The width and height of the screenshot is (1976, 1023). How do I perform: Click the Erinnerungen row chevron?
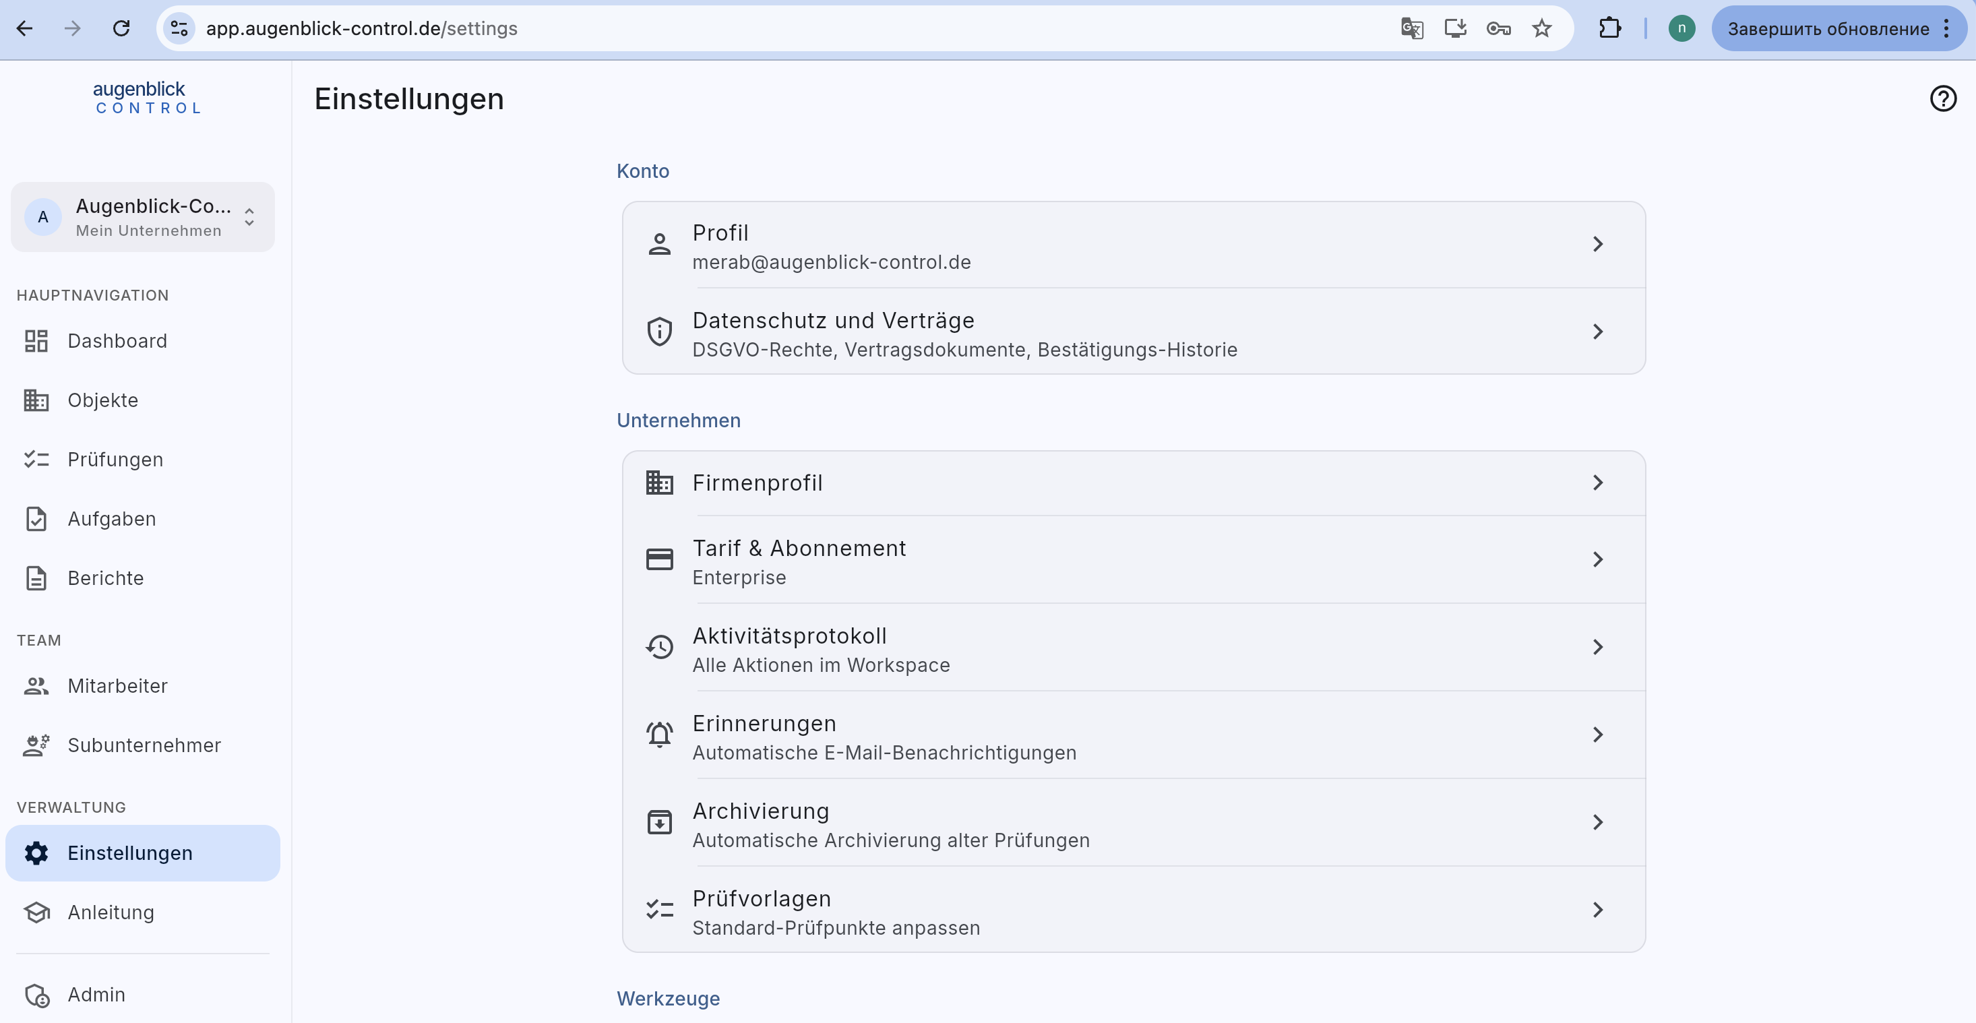(1597, 734)
